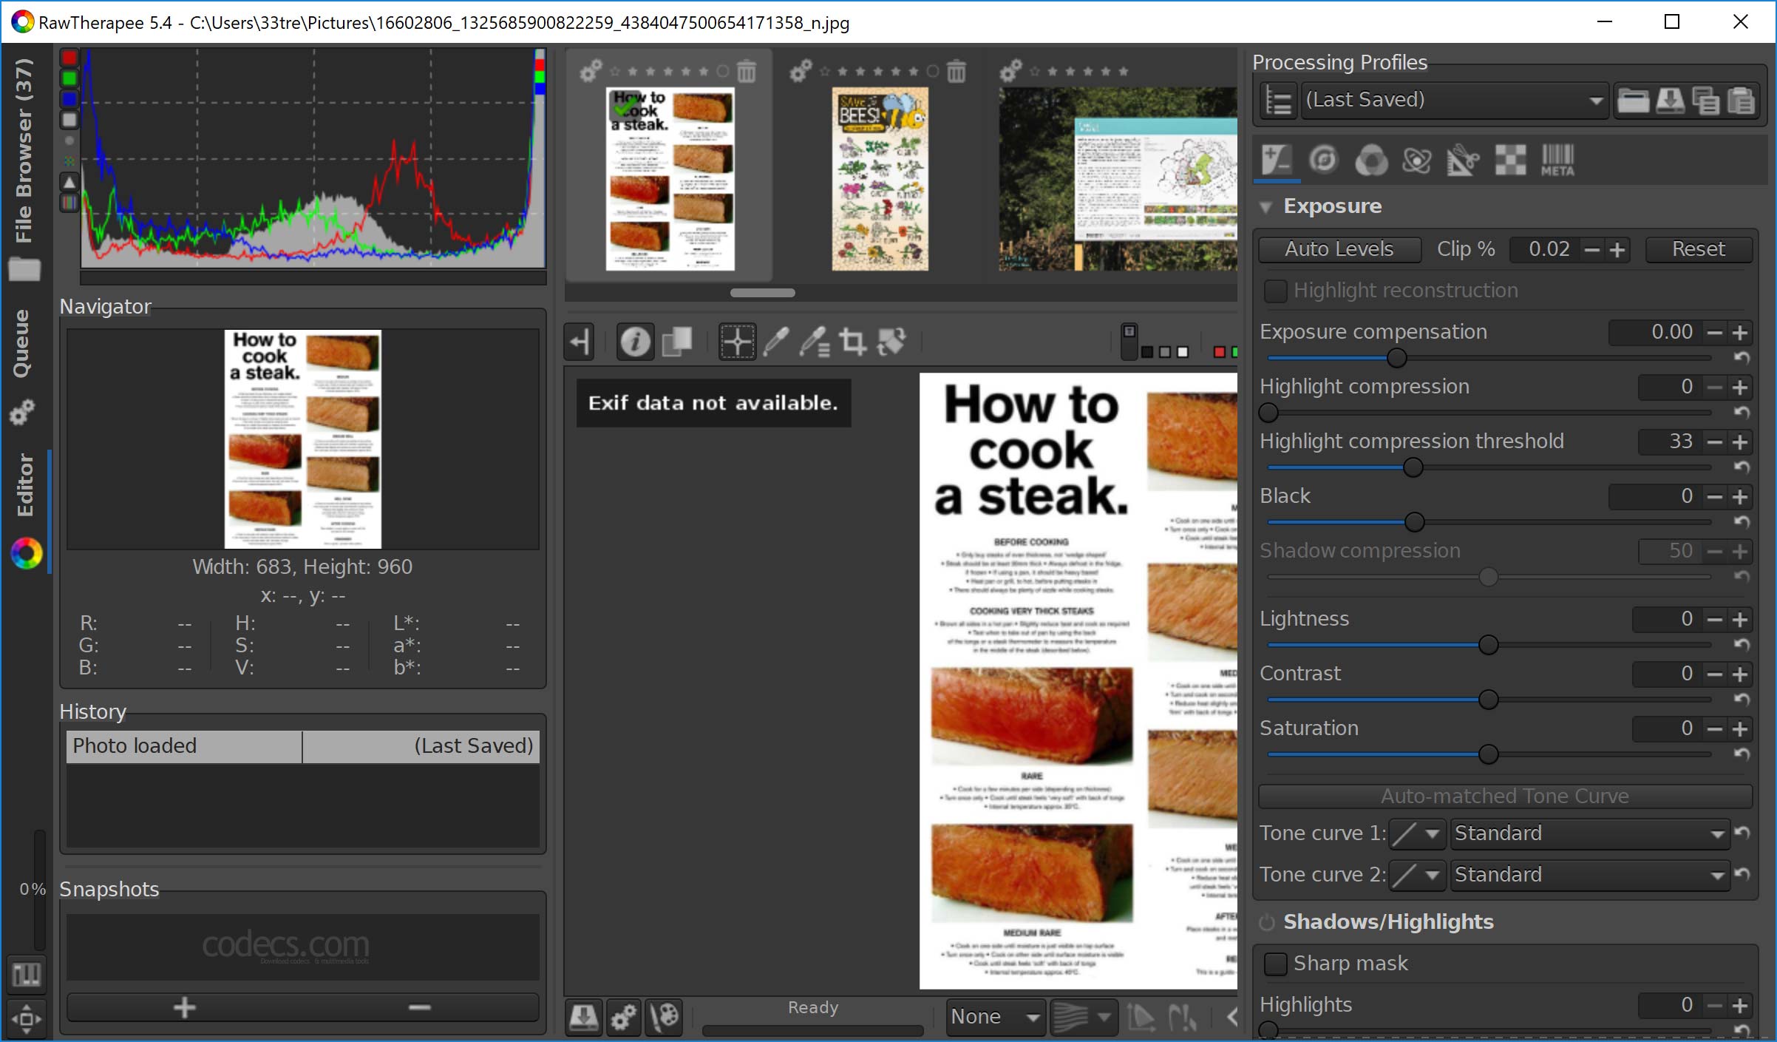
Task: Move steak thumbnail to trash
Action: pyautogui.click(x=747, y=71)
